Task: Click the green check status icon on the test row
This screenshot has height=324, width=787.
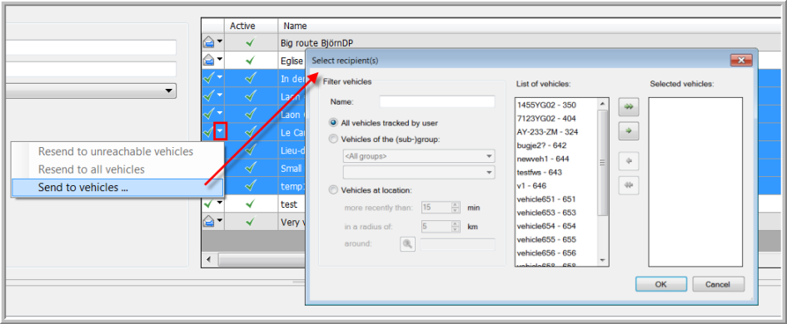Action: (x=209, y=204)
